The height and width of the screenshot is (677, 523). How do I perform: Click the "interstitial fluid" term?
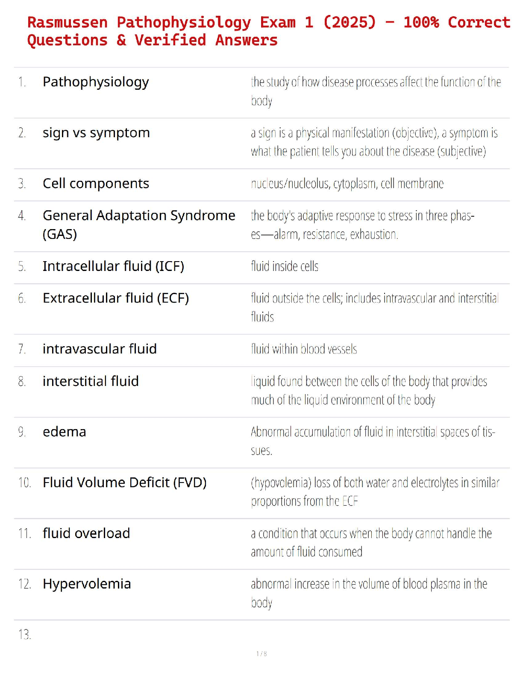[91, 381]
